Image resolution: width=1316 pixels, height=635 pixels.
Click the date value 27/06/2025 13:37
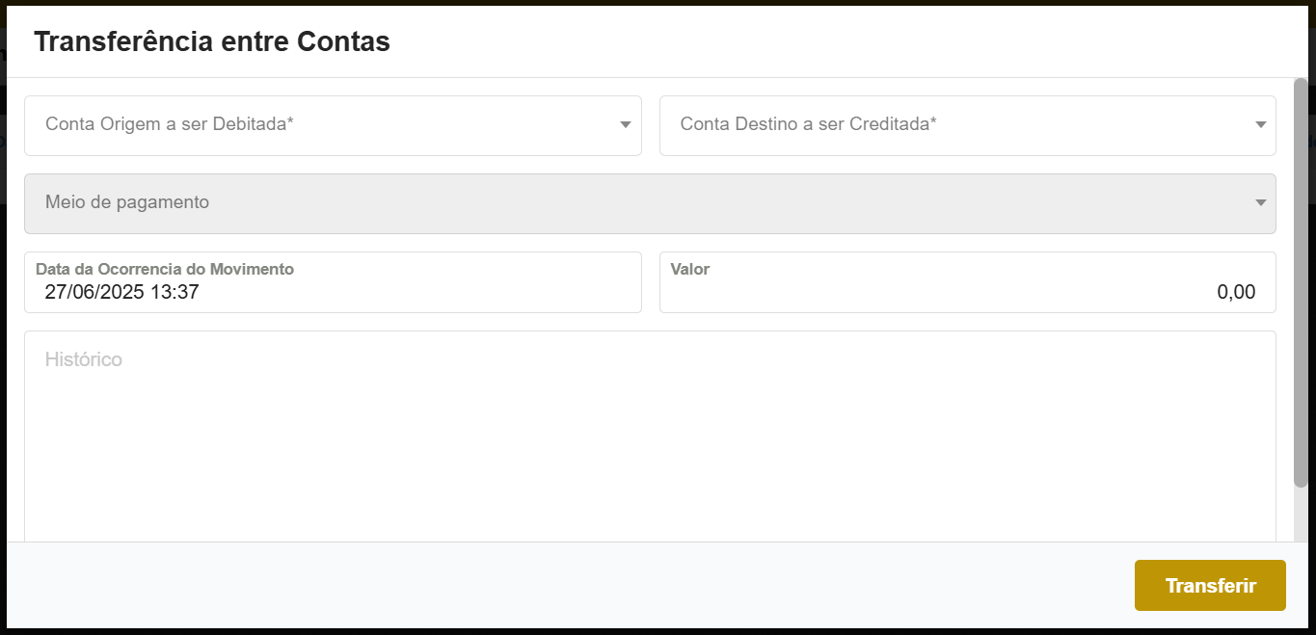pyautogui.click(x=121, y=293)
